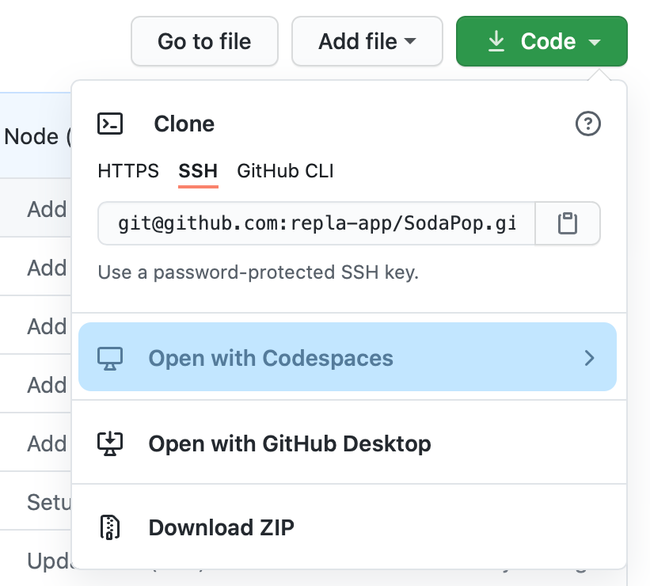Click the git@github.com clone URL field
Screen dimensions: 650x586
[x=317, y=223]
